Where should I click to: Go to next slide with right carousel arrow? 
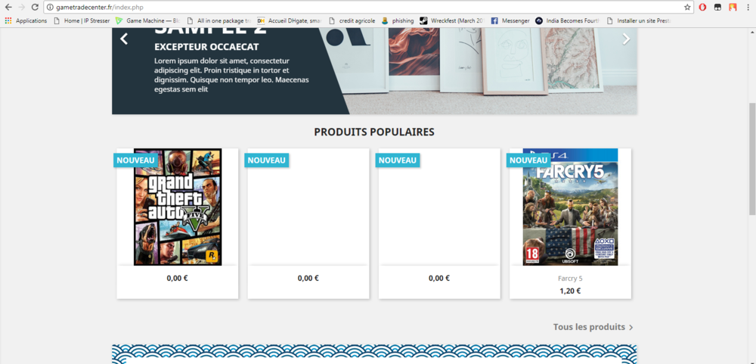click(626, 39)
